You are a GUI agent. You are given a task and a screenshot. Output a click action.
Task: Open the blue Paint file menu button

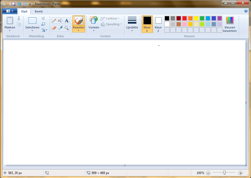point(10,11)
